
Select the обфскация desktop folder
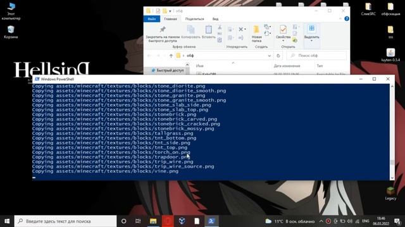pos(390,9)
